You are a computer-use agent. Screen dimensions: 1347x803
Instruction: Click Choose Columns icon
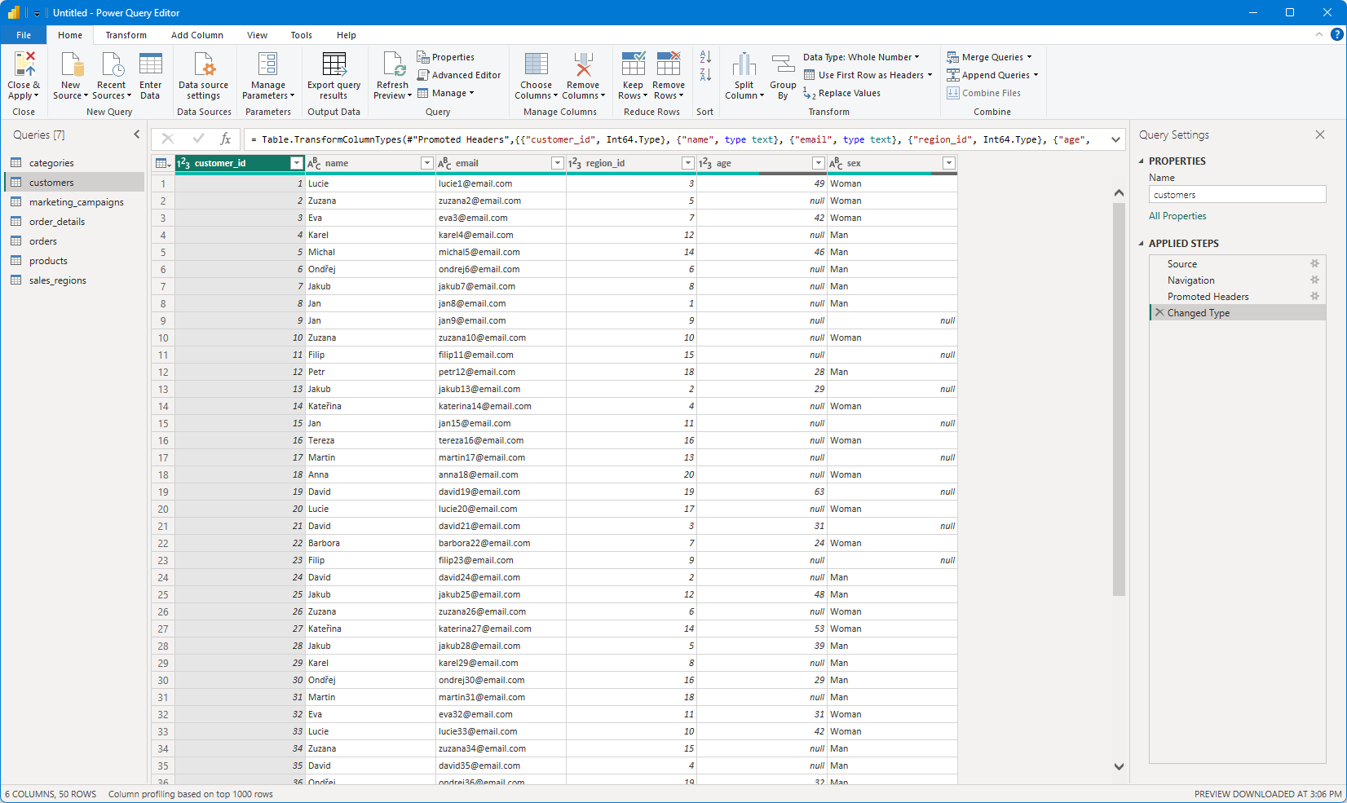[x=537, y=64]
